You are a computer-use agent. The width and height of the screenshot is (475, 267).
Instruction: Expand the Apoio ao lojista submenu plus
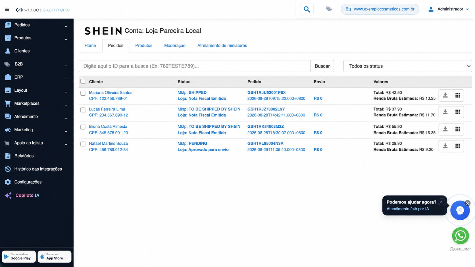(x=66, y=145)
